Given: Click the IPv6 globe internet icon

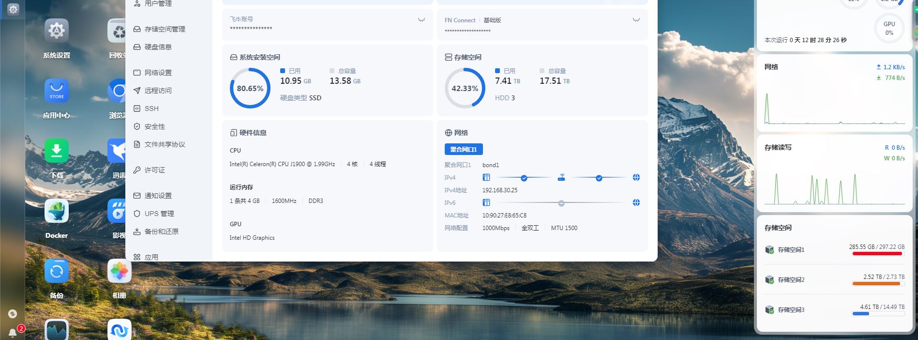Looking at the screenshot, I should pyautogui.click(x=636, y=202).
